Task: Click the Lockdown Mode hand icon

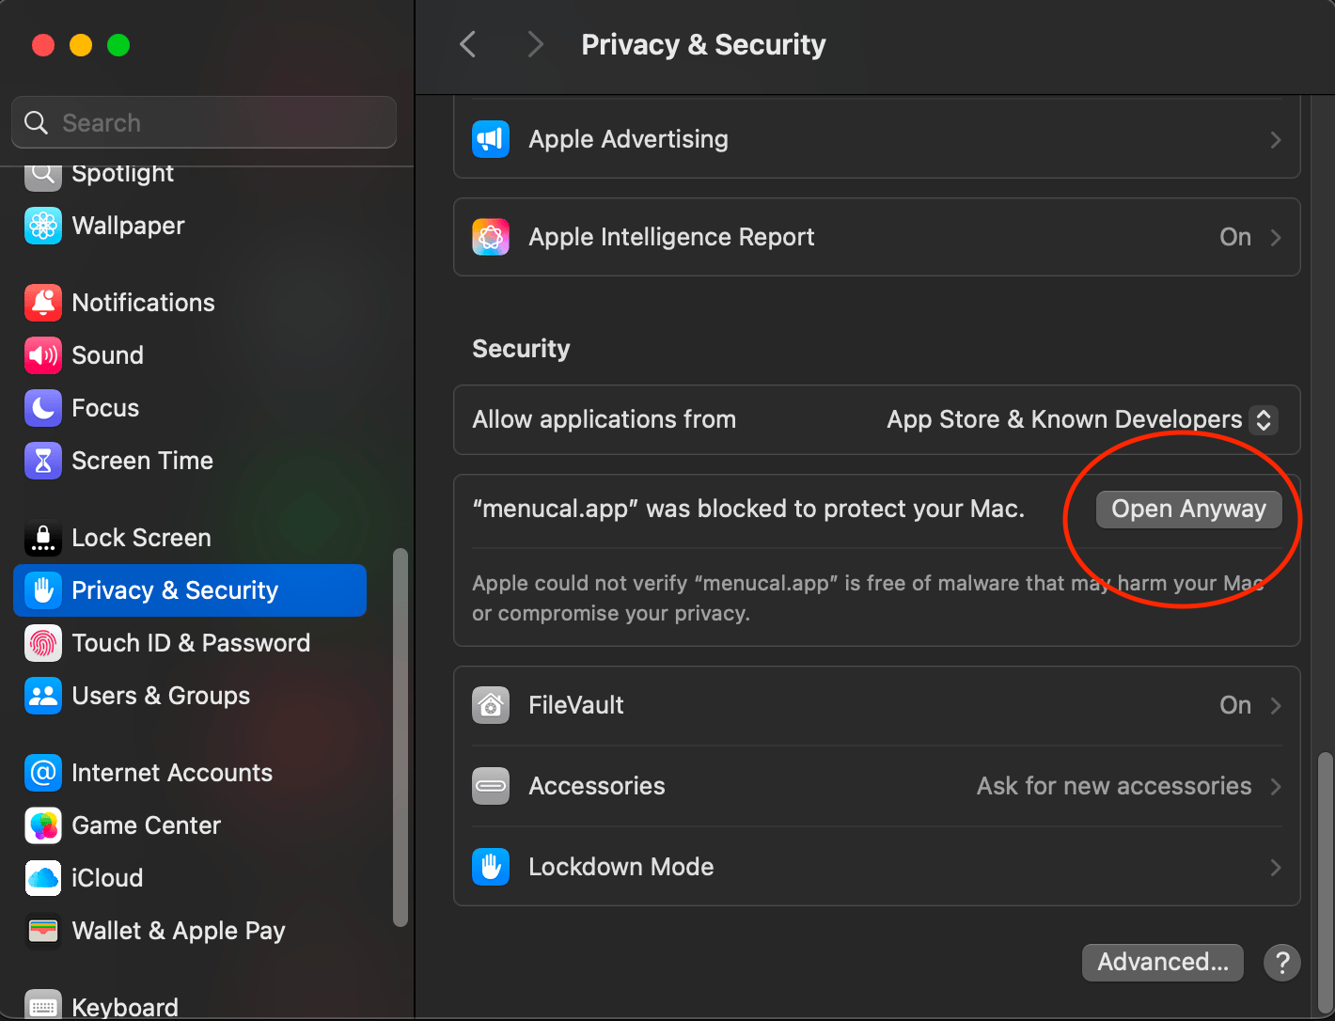Action: pyautogui.click(x=491, y=867)
